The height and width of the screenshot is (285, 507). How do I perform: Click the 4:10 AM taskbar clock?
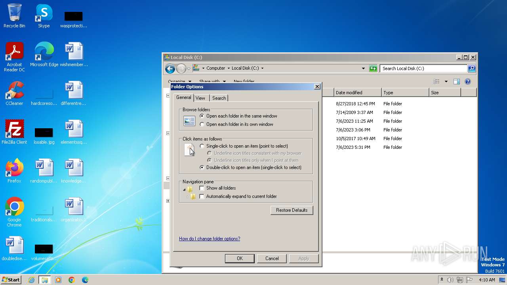[x=487, y=280]
